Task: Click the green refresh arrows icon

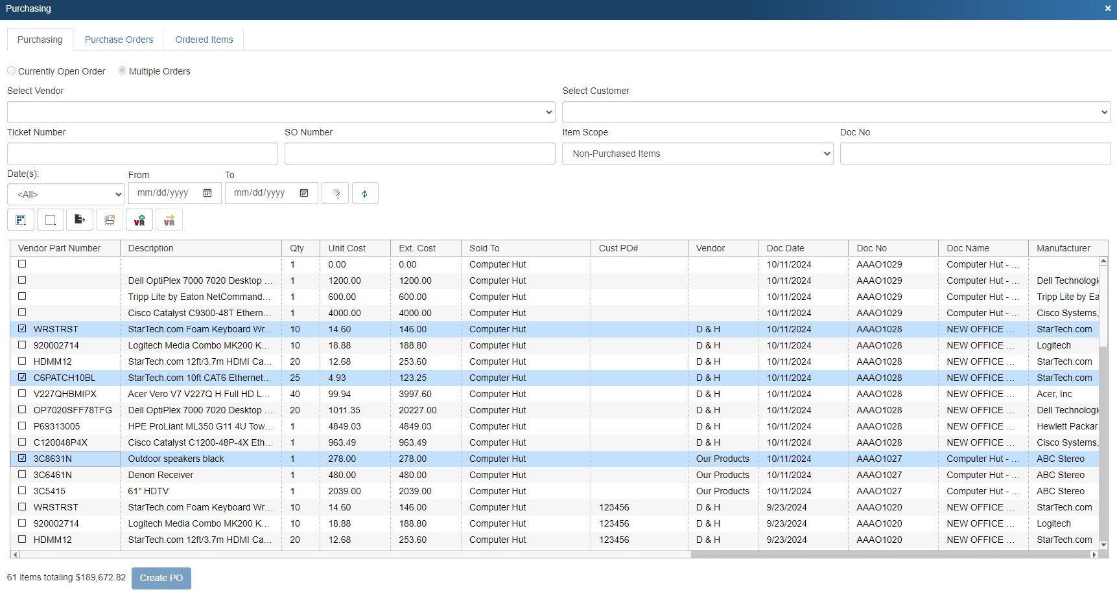Action: (365, 194)
